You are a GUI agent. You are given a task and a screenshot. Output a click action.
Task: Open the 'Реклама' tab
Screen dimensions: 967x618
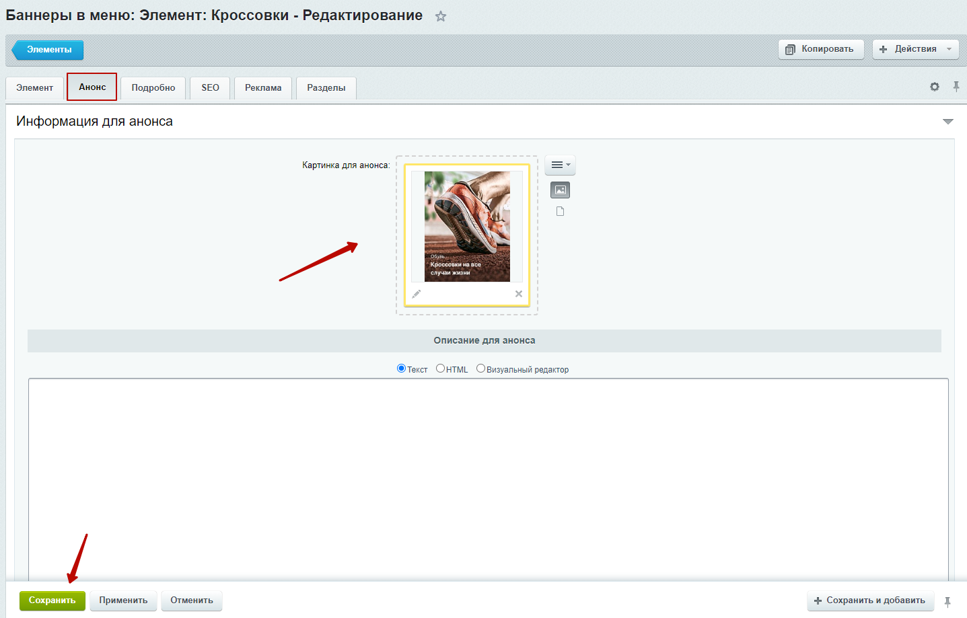[x=263, y=88]
